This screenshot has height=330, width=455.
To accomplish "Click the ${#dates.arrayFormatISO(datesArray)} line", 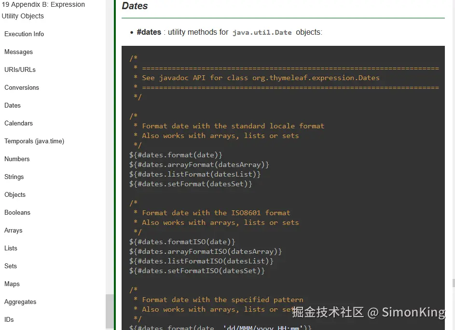I will point(206,251).
